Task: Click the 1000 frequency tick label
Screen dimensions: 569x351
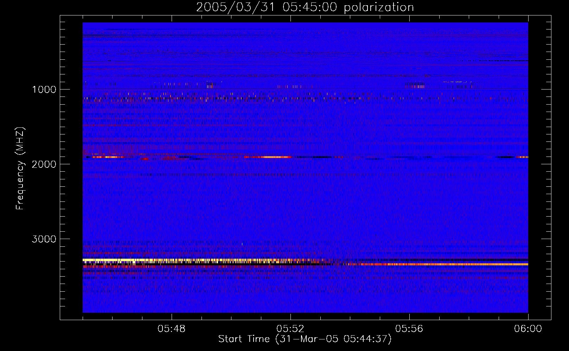Action: [44, 90]
